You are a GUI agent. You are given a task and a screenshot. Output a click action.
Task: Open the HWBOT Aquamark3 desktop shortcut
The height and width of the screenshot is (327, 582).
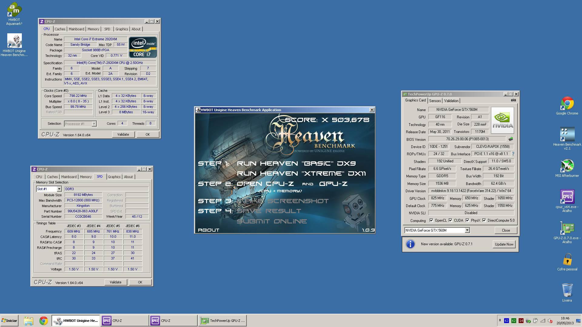(14, 14)
